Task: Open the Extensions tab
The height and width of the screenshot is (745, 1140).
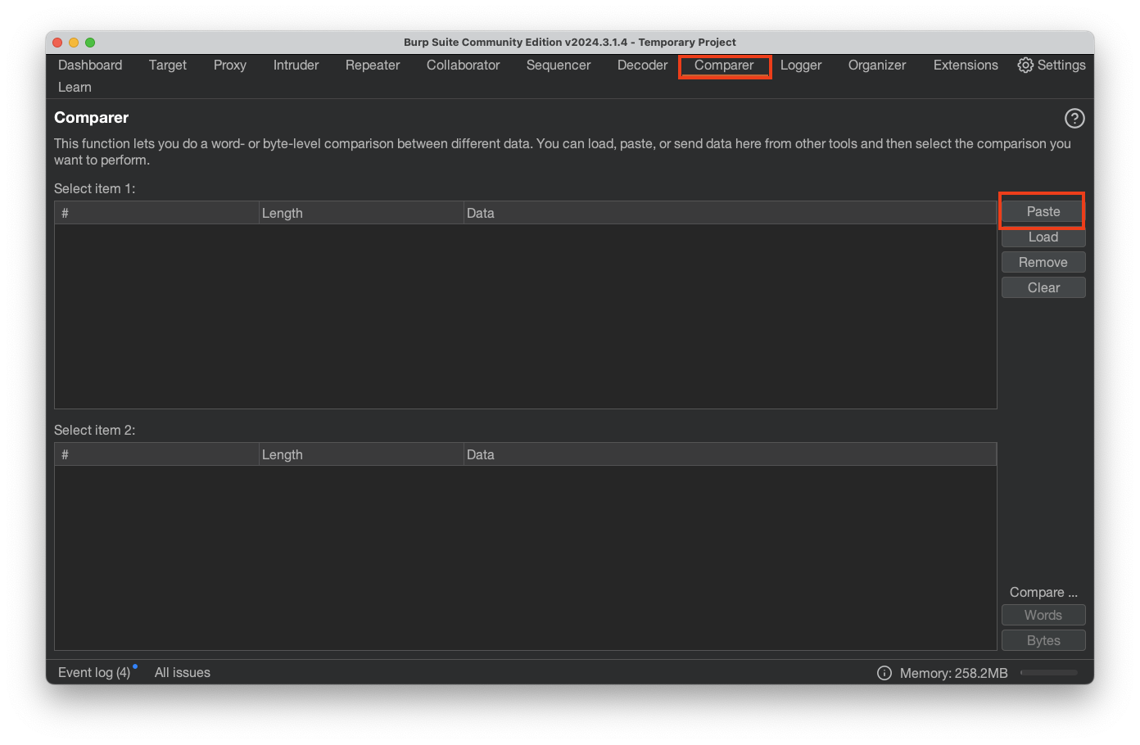Action: click(x=966, y=65)
